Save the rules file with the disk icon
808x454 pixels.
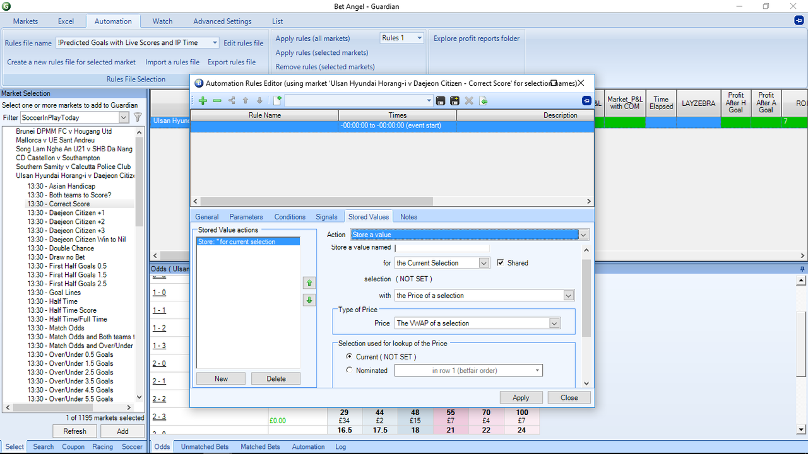click(x=440, y=100)
